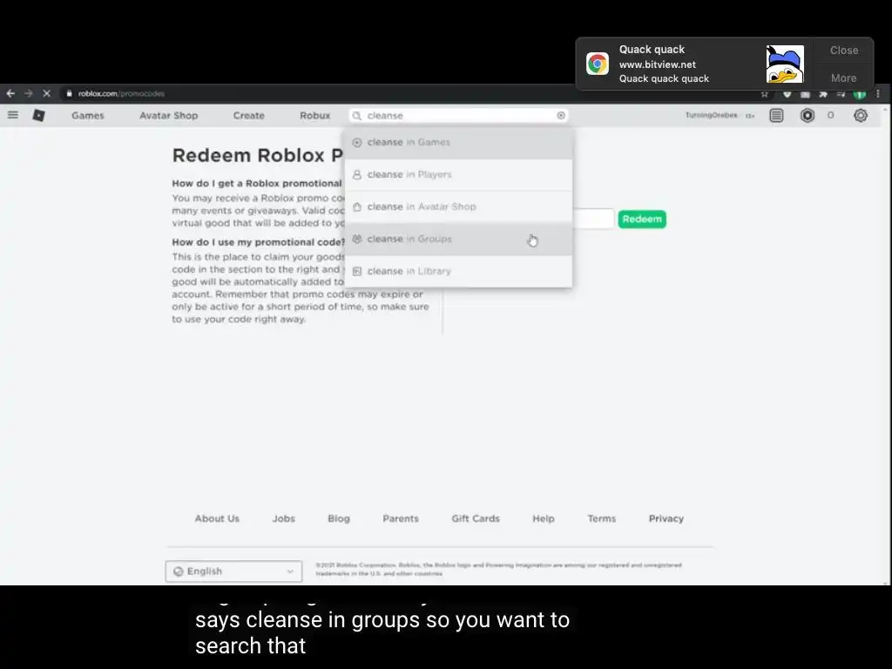Click the Roblox logo home icon

pyautogui.click(x=38, y=116)
